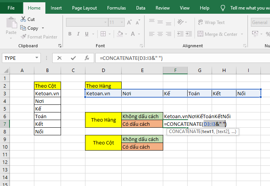
Task: Click the Copy button label
Action: [x=33, y=28]
